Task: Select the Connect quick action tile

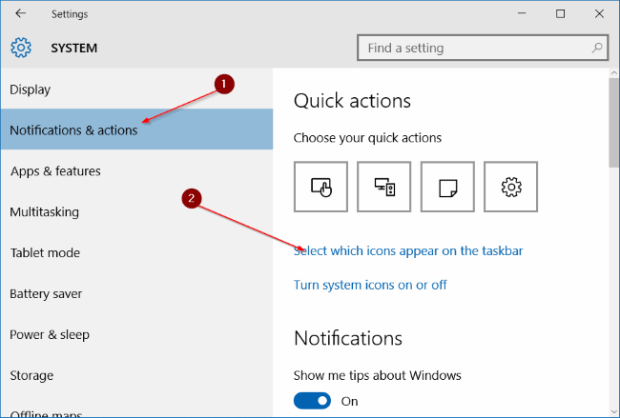Action: click(383, 188)
